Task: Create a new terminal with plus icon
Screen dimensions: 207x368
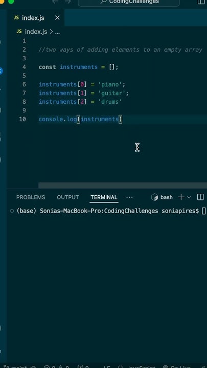Action: pos(181,197)
